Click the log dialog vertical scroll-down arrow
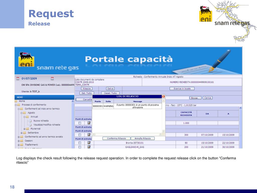The width and height of the screenshot is (257, 193). coord(163,131)
